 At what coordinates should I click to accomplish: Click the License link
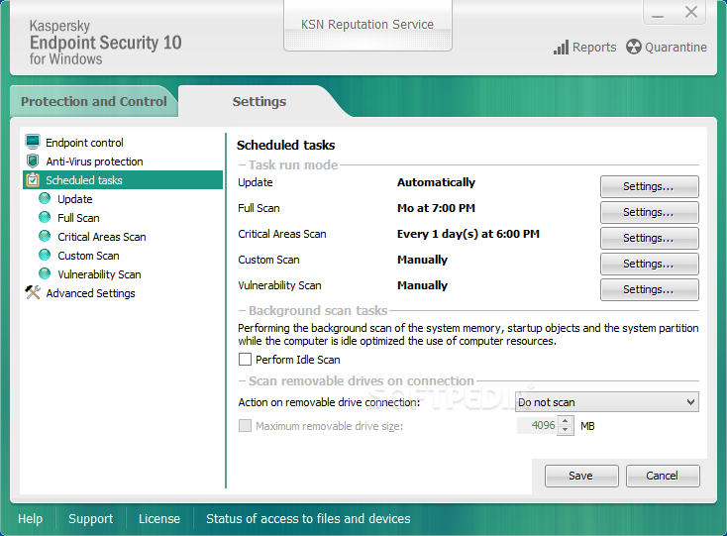pyautogui.click(x=159, y=518)
